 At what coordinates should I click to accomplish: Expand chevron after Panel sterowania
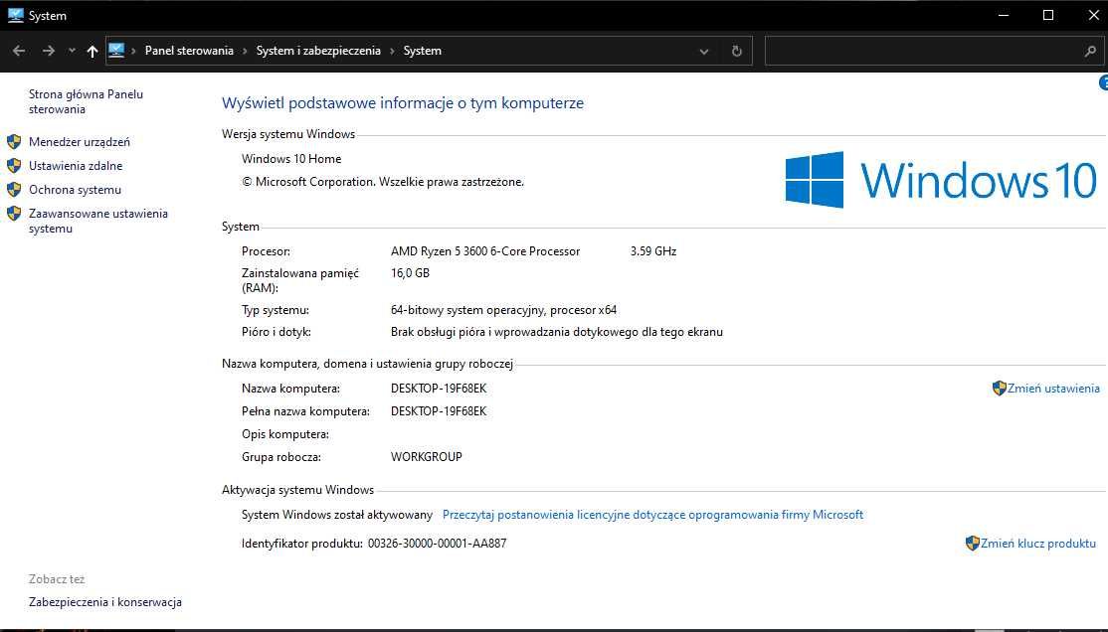pyautogui.click(x=245, y=51)
